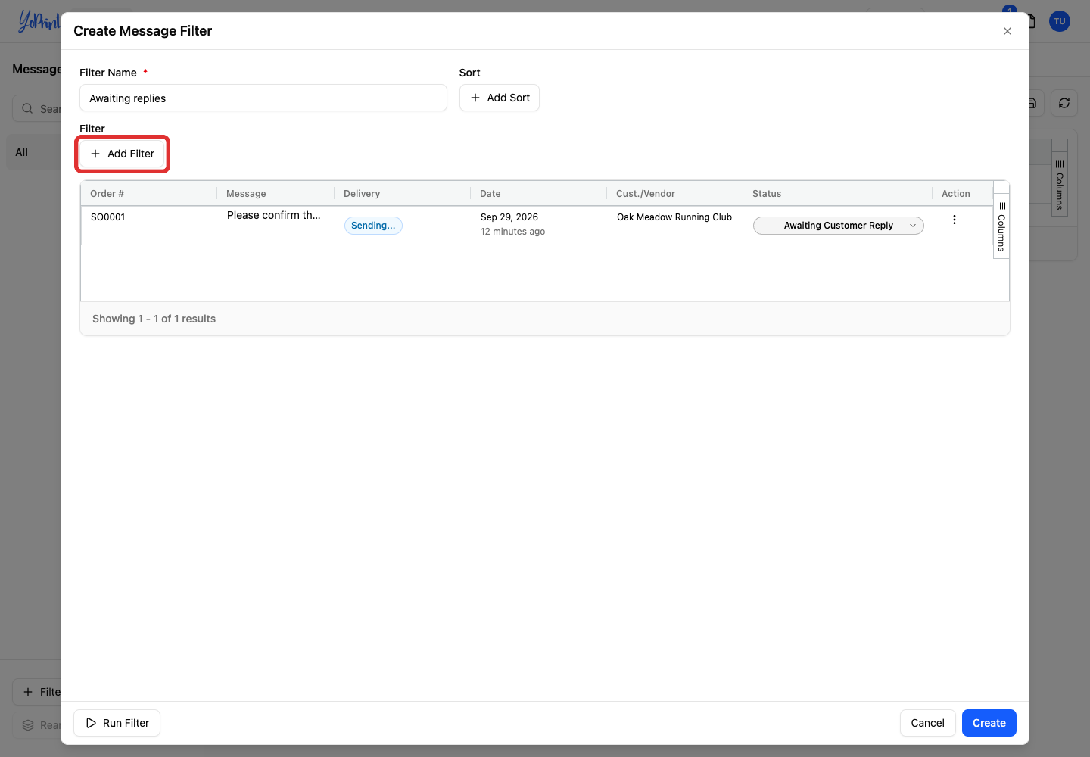Image resolution: width=1090 pixels, height=757 pixels.
Task: Click the refresh icon in the background Messages page
Action: pyautogui.click(x=1064, y=103)
